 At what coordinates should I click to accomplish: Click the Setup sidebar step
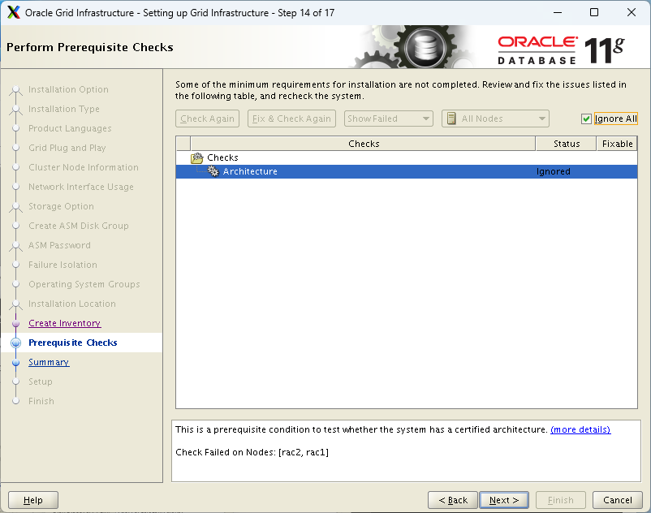(x=41, y=382)
